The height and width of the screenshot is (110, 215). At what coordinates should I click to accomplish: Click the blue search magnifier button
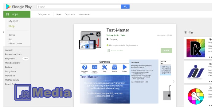[x=125, y=6]
